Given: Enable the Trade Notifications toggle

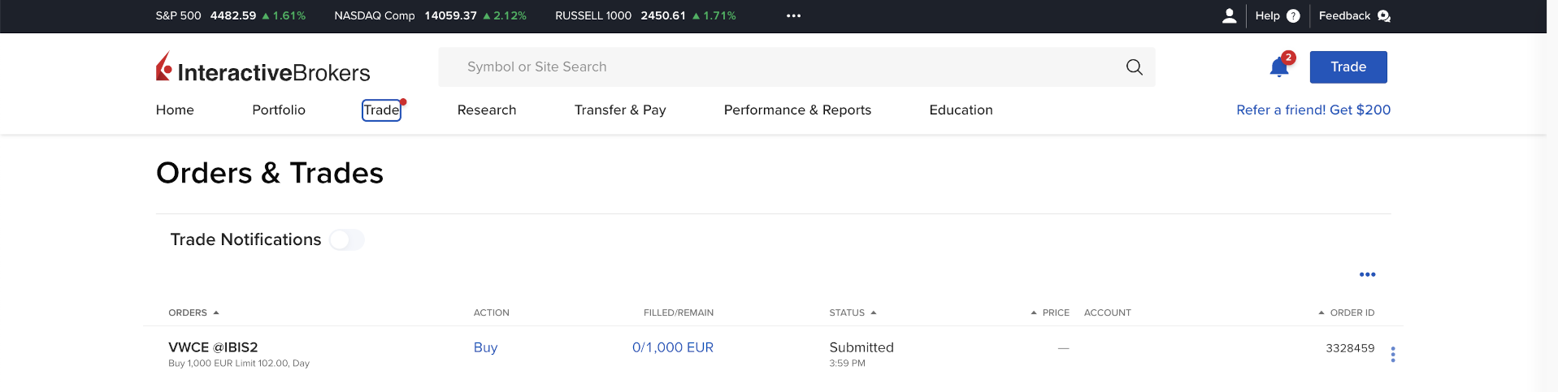Looking at the screenshot, I should pos(347,240).
